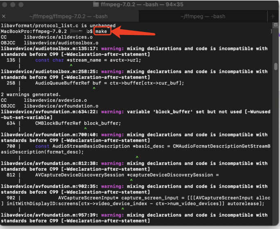The height and width of the screenshot is (229, 280).
Task: Switch to the ~/ffmpeg bash tab
Action: pos(203,16)
